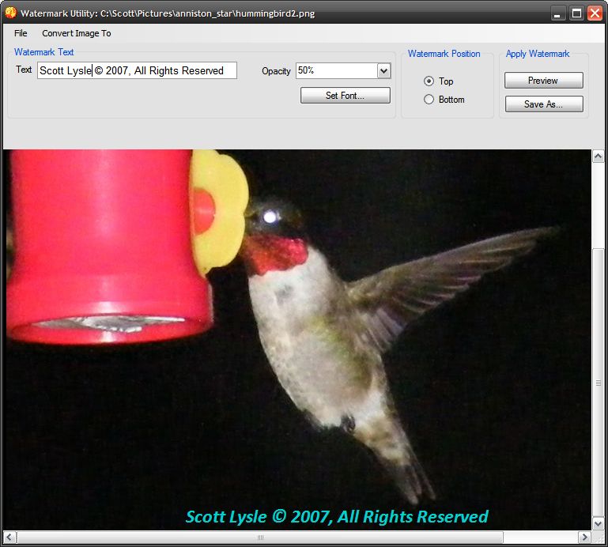Expand the Opacity dropdown arrow
Viewport: 608px width, 547px height.
coord(384,71)
